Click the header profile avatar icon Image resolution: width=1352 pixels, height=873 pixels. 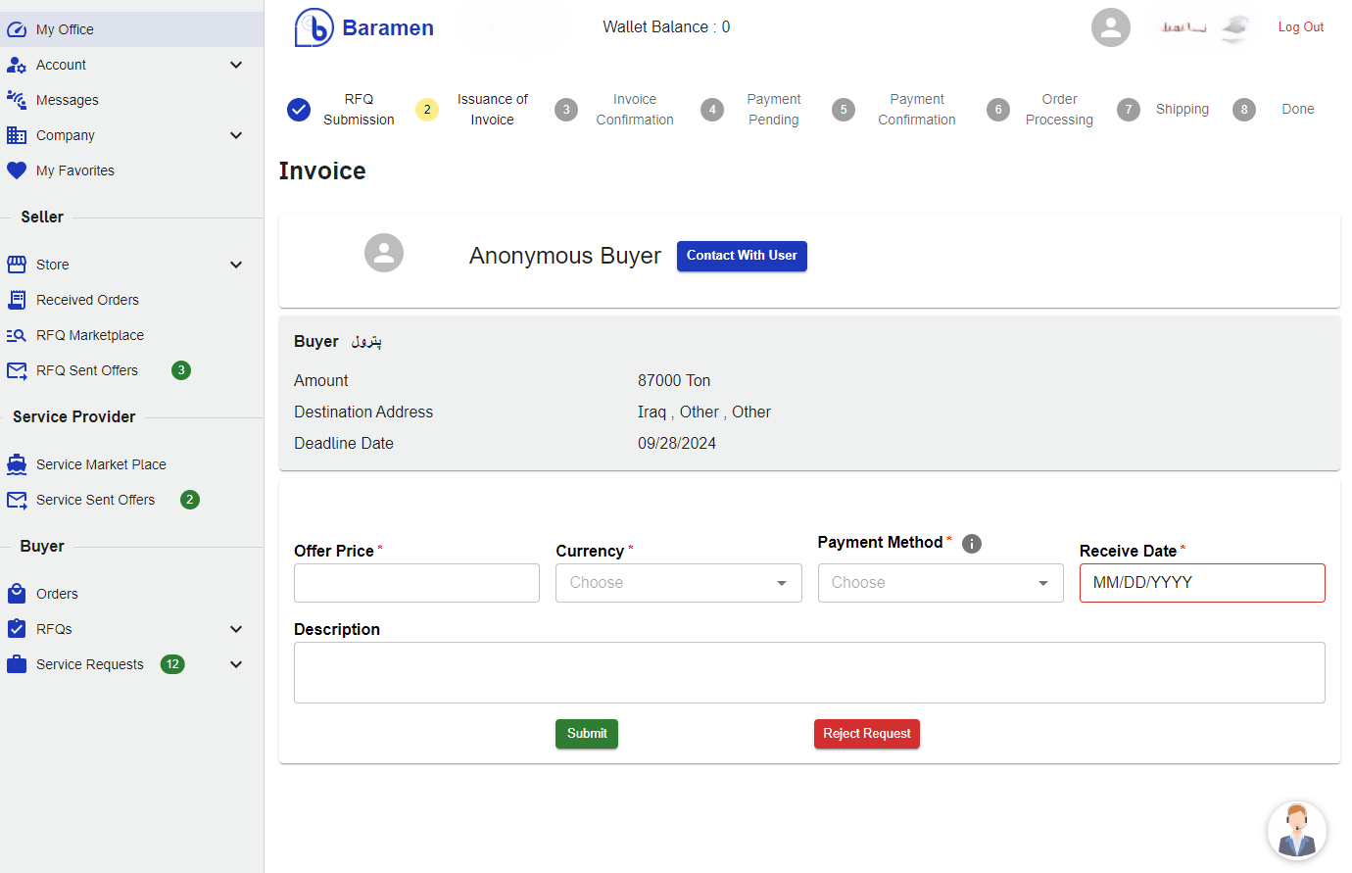1111,27
